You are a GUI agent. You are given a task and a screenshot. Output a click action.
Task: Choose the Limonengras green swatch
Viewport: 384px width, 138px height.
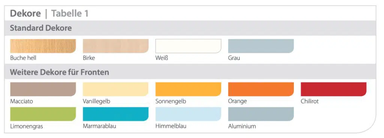pyautogui.click(x=43, y=114)
